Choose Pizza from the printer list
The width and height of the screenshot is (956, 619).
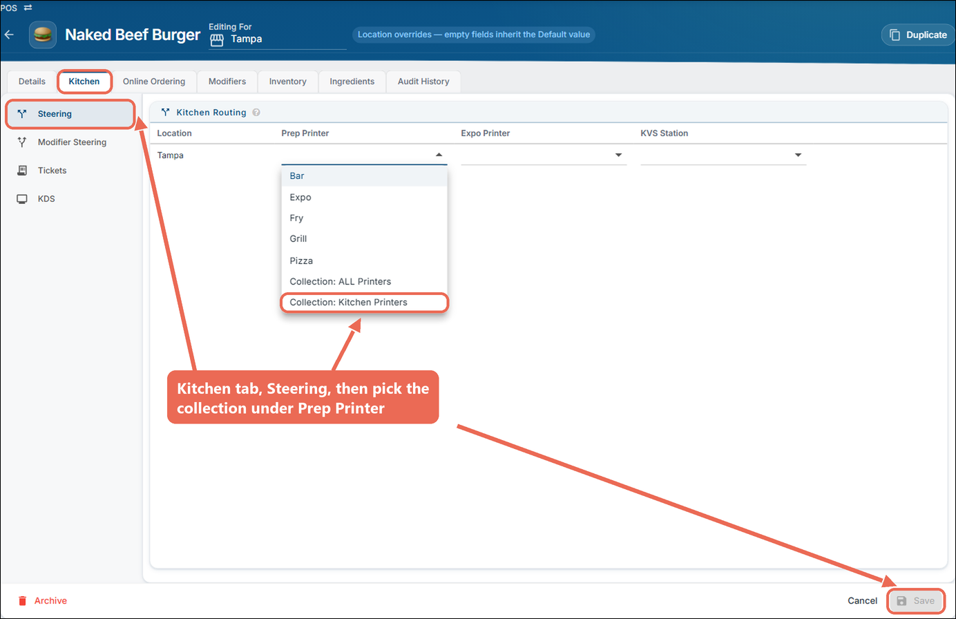click(364, 260)
